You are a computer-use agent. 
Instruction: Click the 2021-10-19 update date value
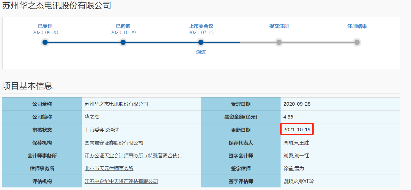point(297,130)
